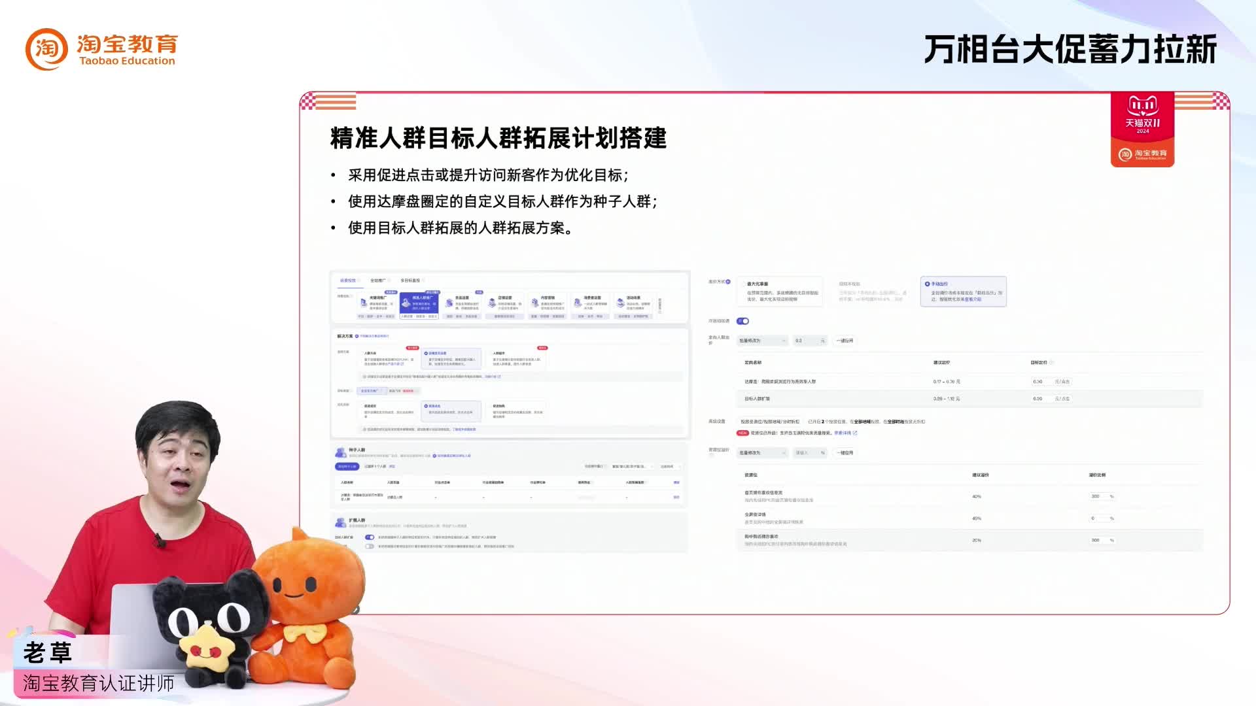Turn off the campaign acceleration toggle

tap(744, 321)
